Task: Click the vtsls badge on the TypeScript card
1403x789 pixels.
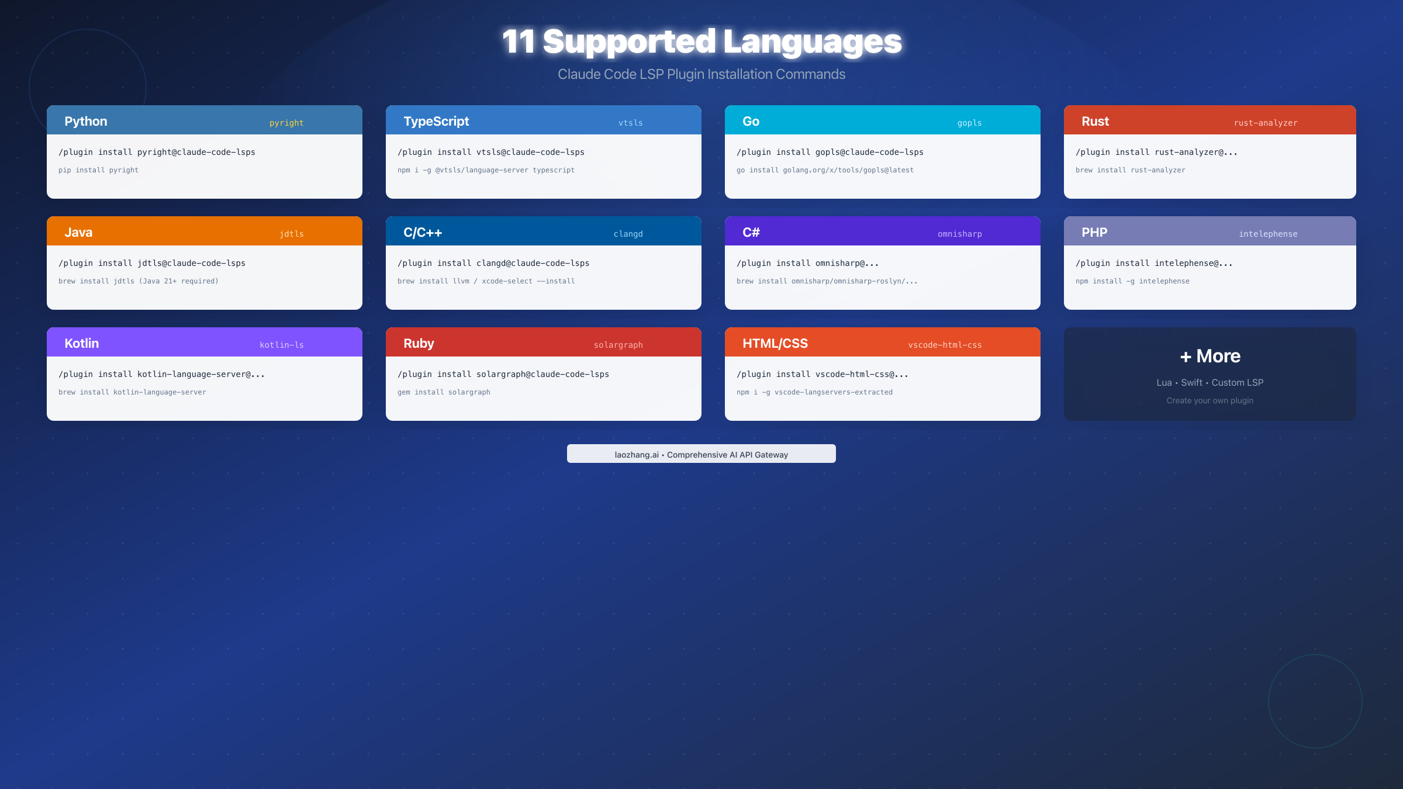Action: [631, 123]
